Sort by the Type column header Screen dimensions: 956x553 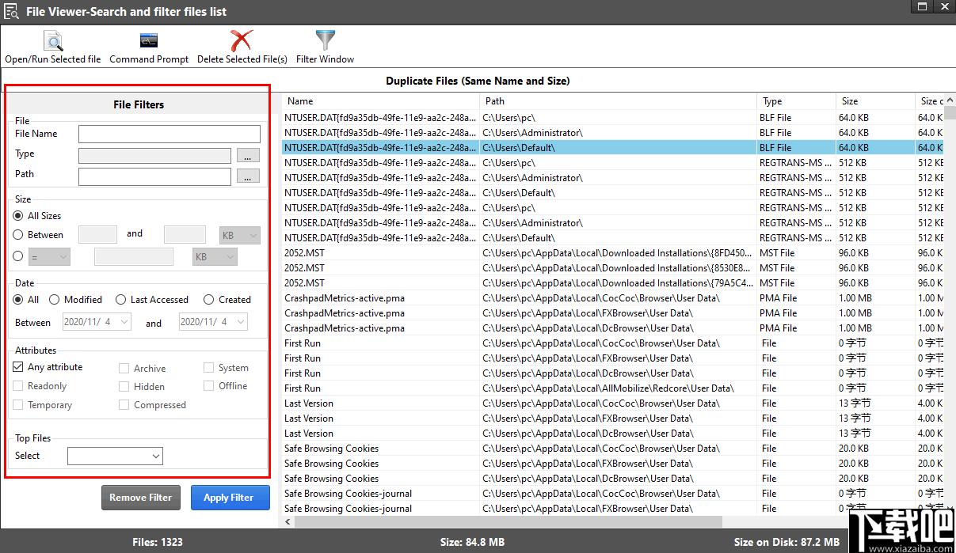point(797,101)
